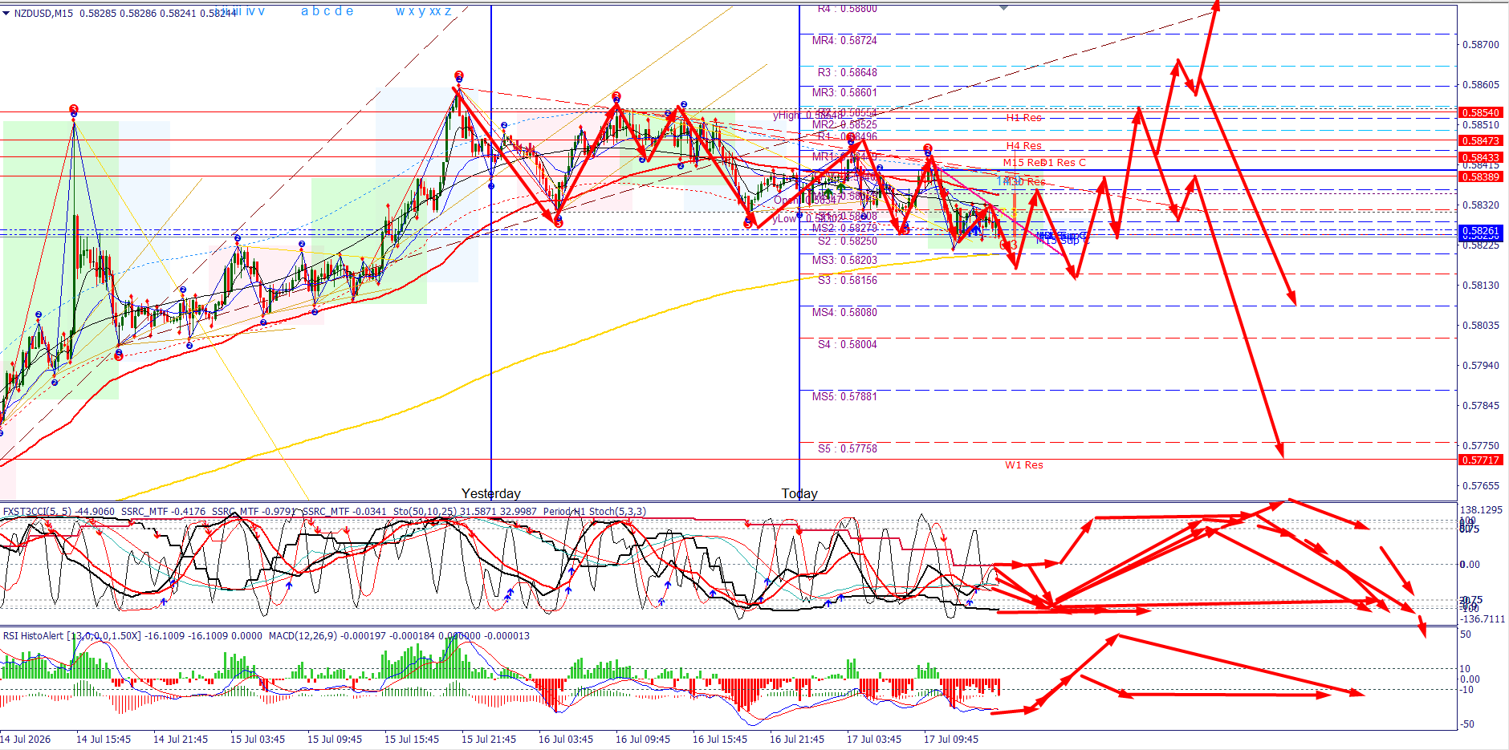Select the 'S4 : 0.58004' pivot label
This screenshot has width=1509, height=750.
(x=847, y=344)
